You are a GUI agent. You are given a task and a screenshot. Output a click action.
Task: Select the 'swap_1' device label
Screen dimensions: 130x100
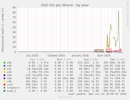click(12, 91)
